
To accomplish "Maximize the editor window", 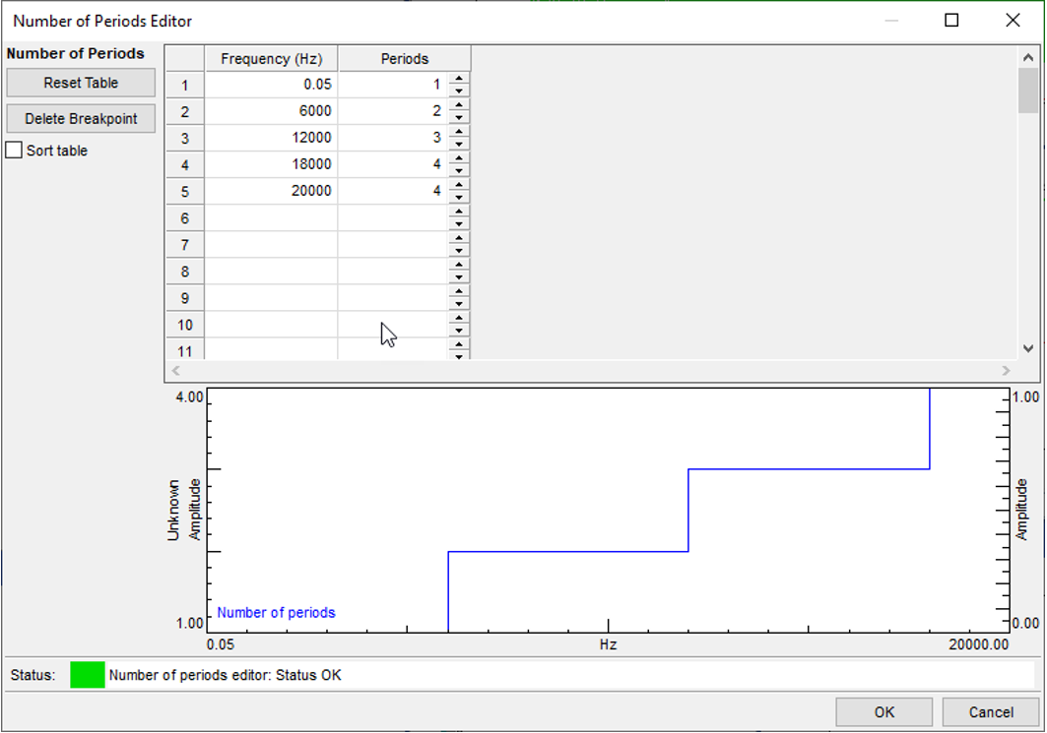I will click(x=951, y=21).
